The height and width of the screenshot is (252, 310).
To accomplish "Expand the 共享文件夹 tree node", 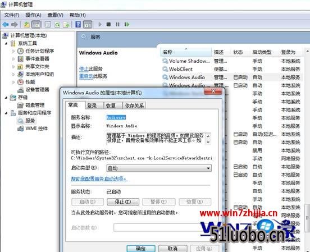I will (13, 67).
